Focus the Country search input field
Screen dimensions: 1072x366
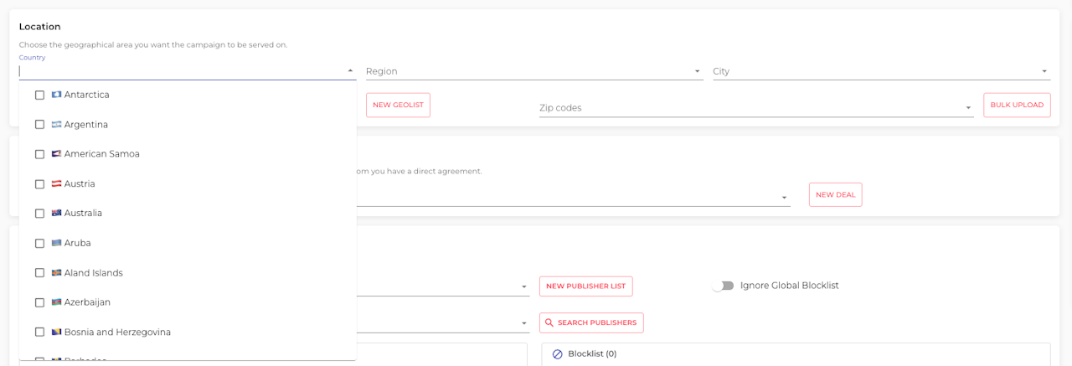point(180,72)
